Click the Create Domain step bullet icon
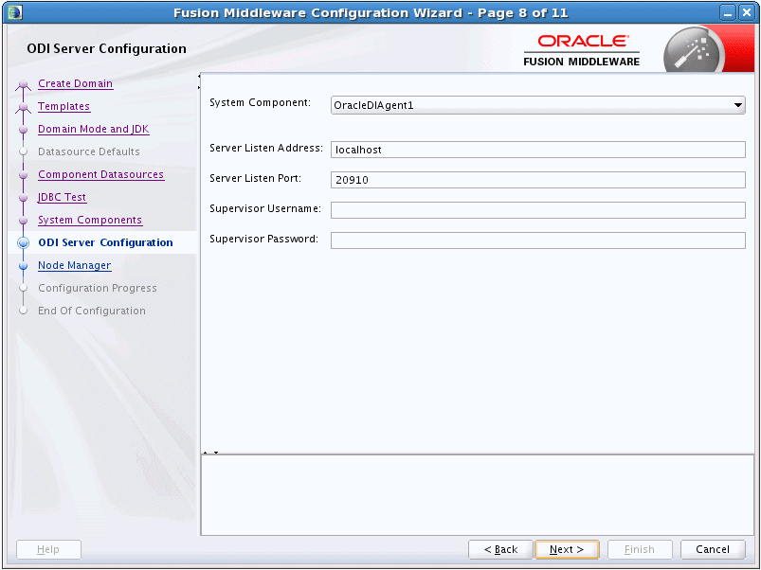The image size is (761, 570). 23,85
